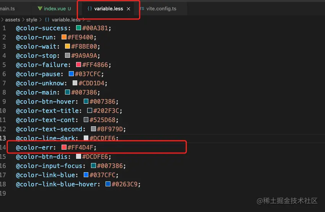Close the variable.less tab

point(128,9)
